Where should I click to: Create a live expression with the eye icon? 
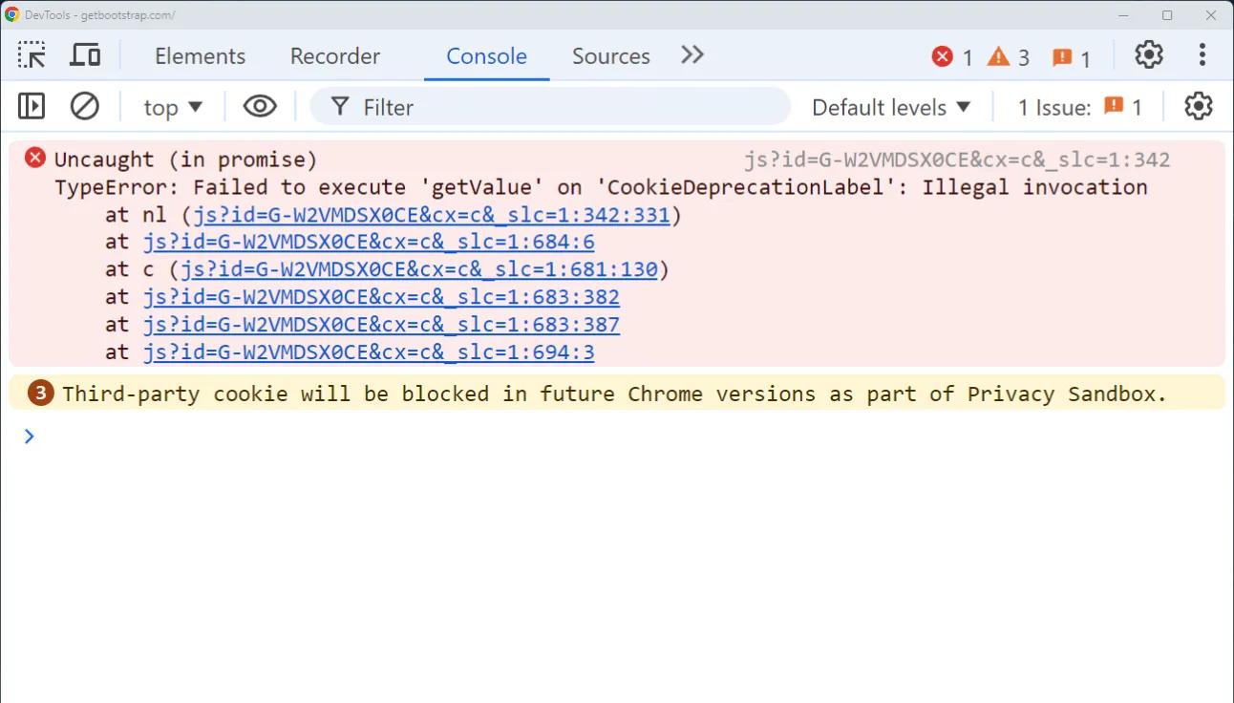260,106
